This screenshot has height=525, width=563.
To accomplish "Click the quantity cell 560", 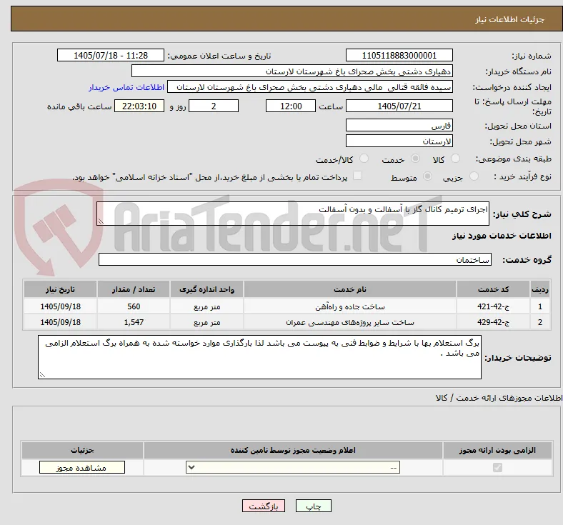I will tap(133, 306).
